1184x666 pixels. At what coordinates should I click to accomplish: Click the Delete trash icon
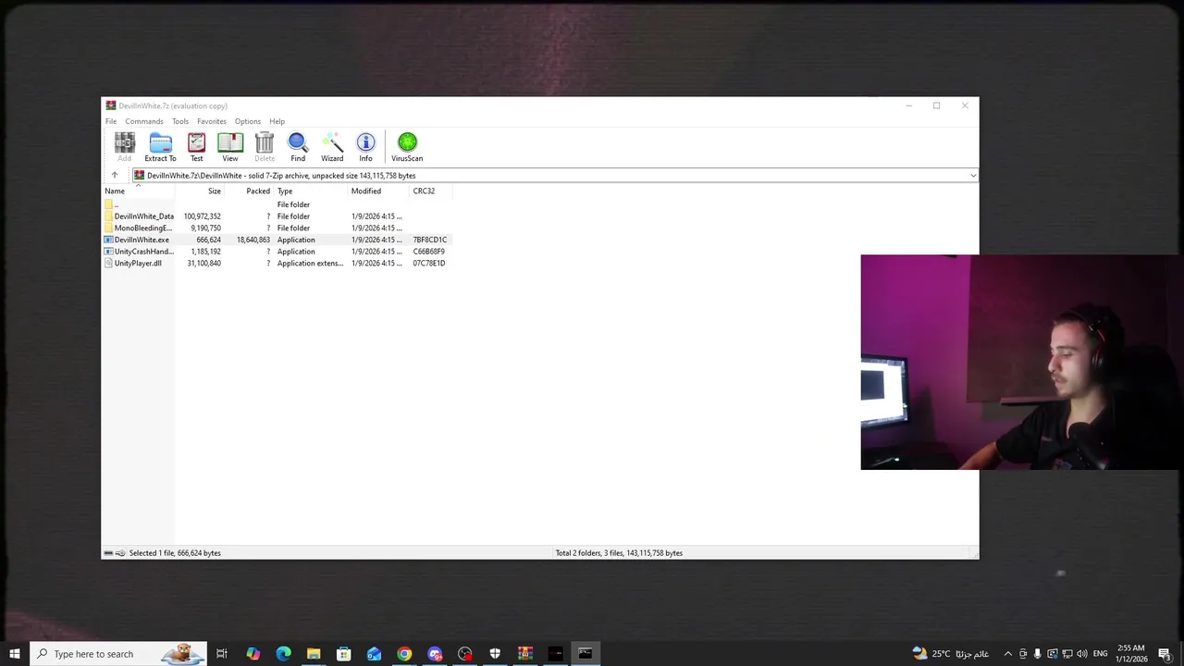pos(265,146)
